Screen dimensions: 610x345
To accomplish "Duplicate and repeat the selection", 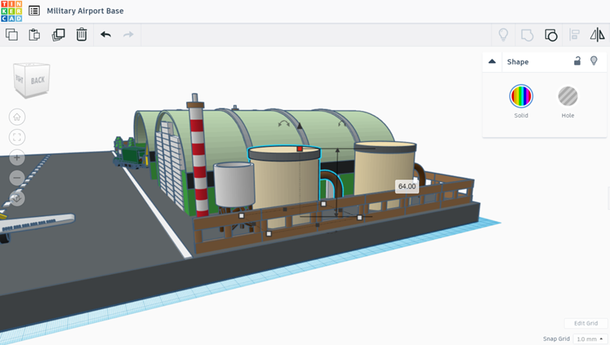I will (x=59, y=34).
